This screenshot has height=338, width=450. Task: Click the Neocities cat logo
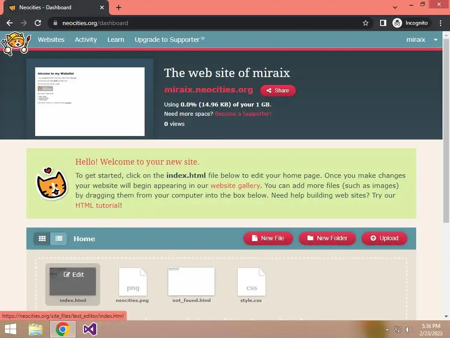pyautogui.click(x=16, y=44)
